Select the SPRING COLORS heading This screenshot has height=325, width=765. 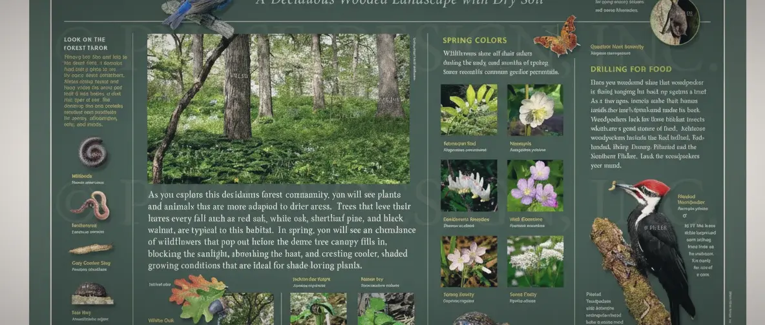pyautogui.click(x=475, y=41)
